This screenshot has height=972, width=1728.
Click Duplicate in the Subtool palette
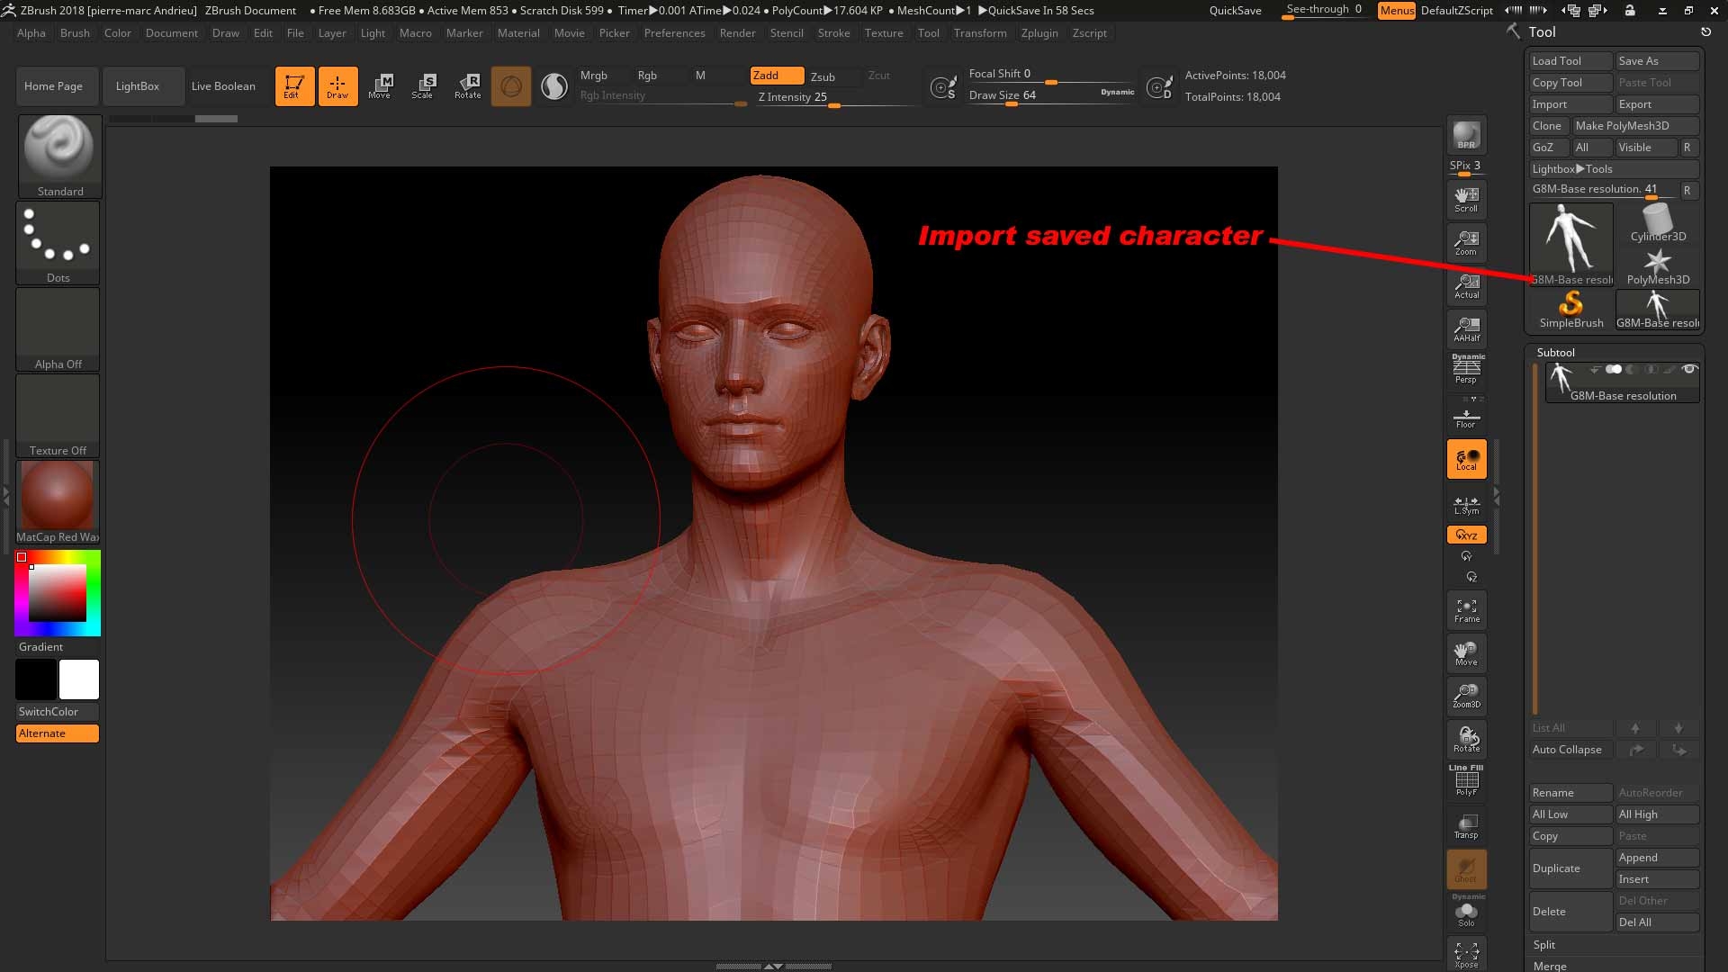pyautogui.click(x=1570, y=868)
